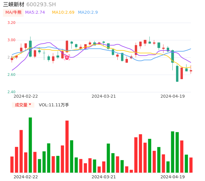The height and width of the screenshot is (181, 205).
Task: Toggle the MA10:2.69 legend label
Action: (x=63, y=13)
